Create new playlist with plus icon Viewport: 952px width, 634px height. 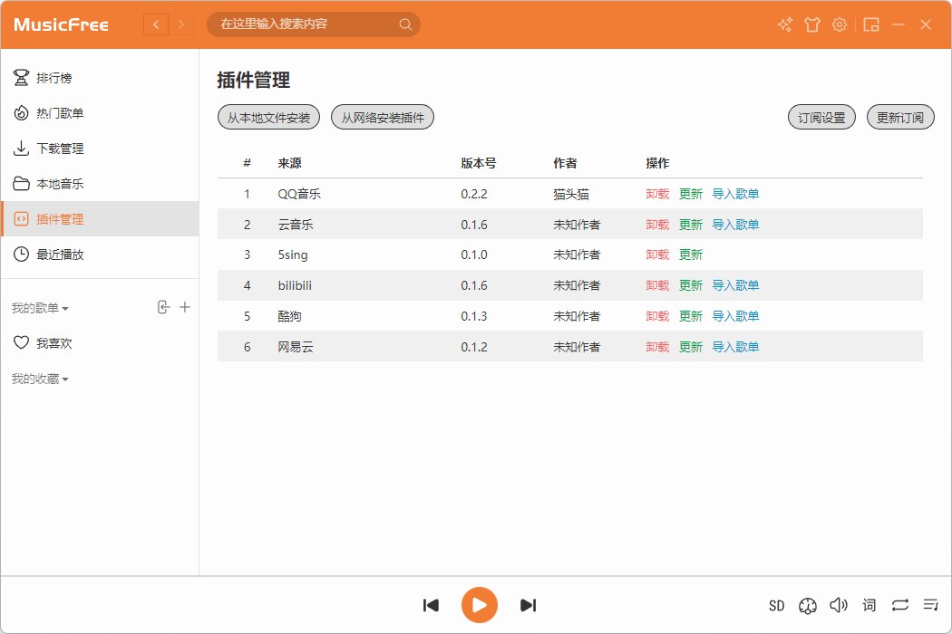click(185, 307)
